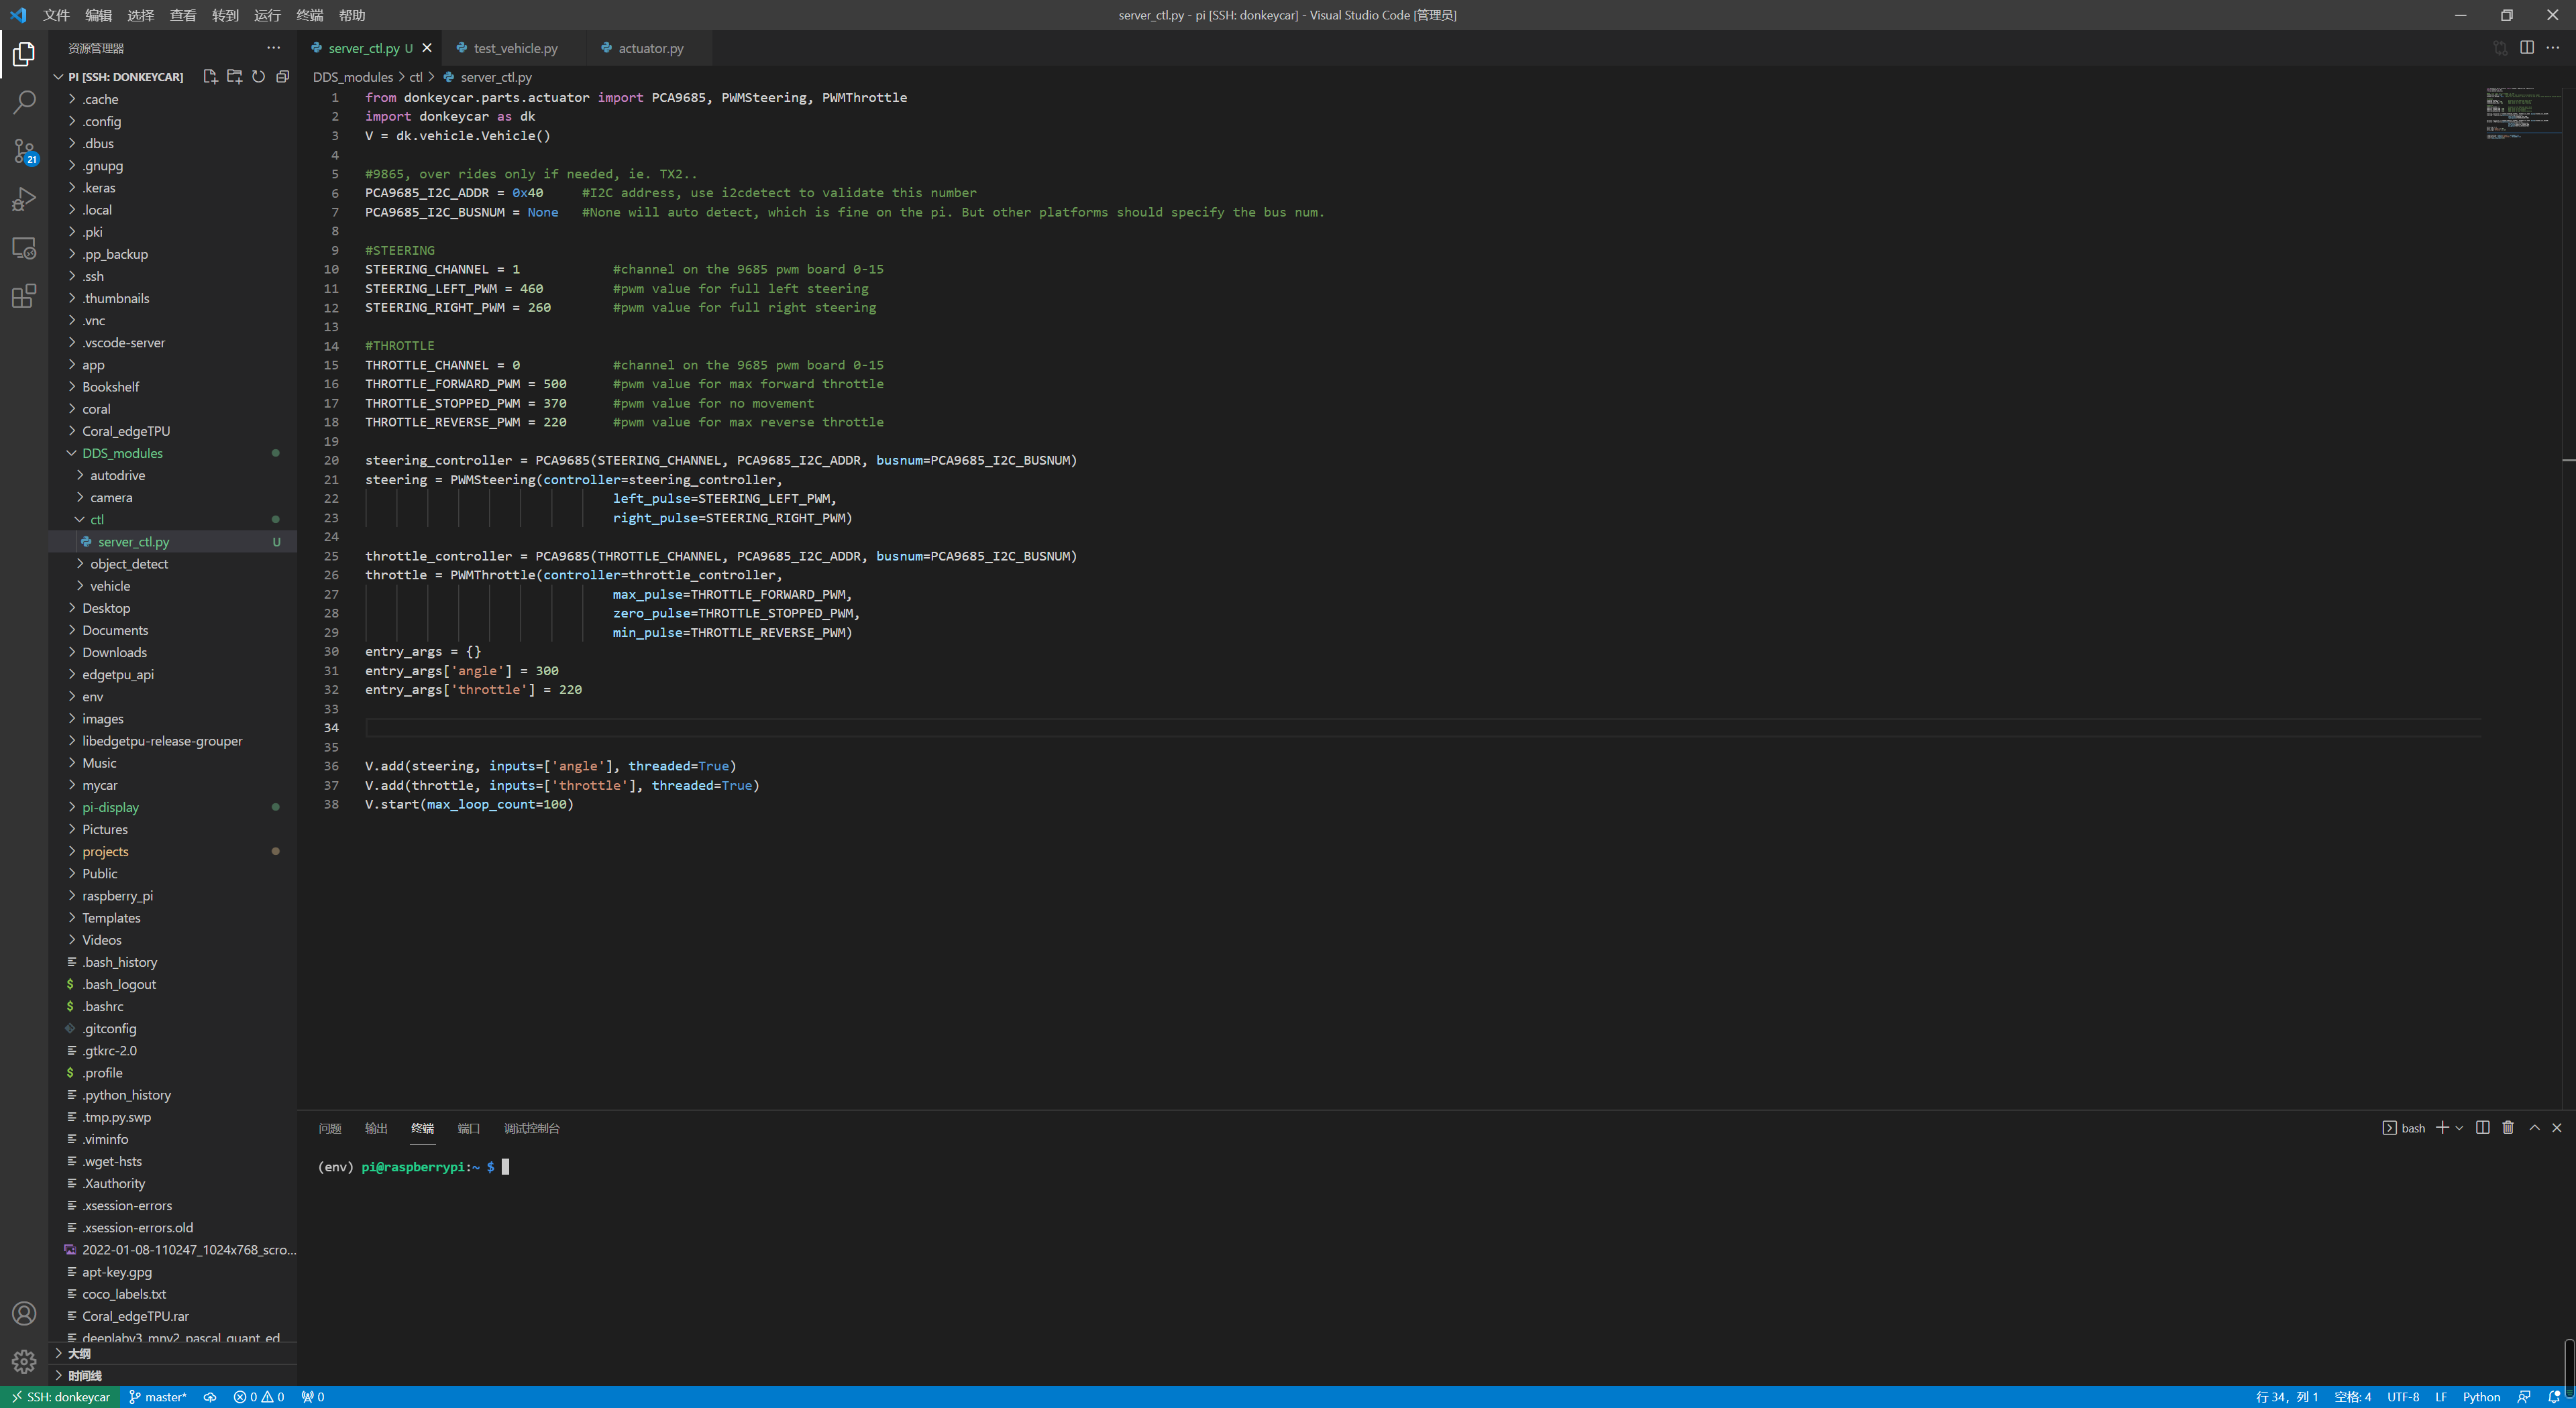2576x1408 pixels.
Task: Split the terminal panel
Action: (x=2482, y=1127)
